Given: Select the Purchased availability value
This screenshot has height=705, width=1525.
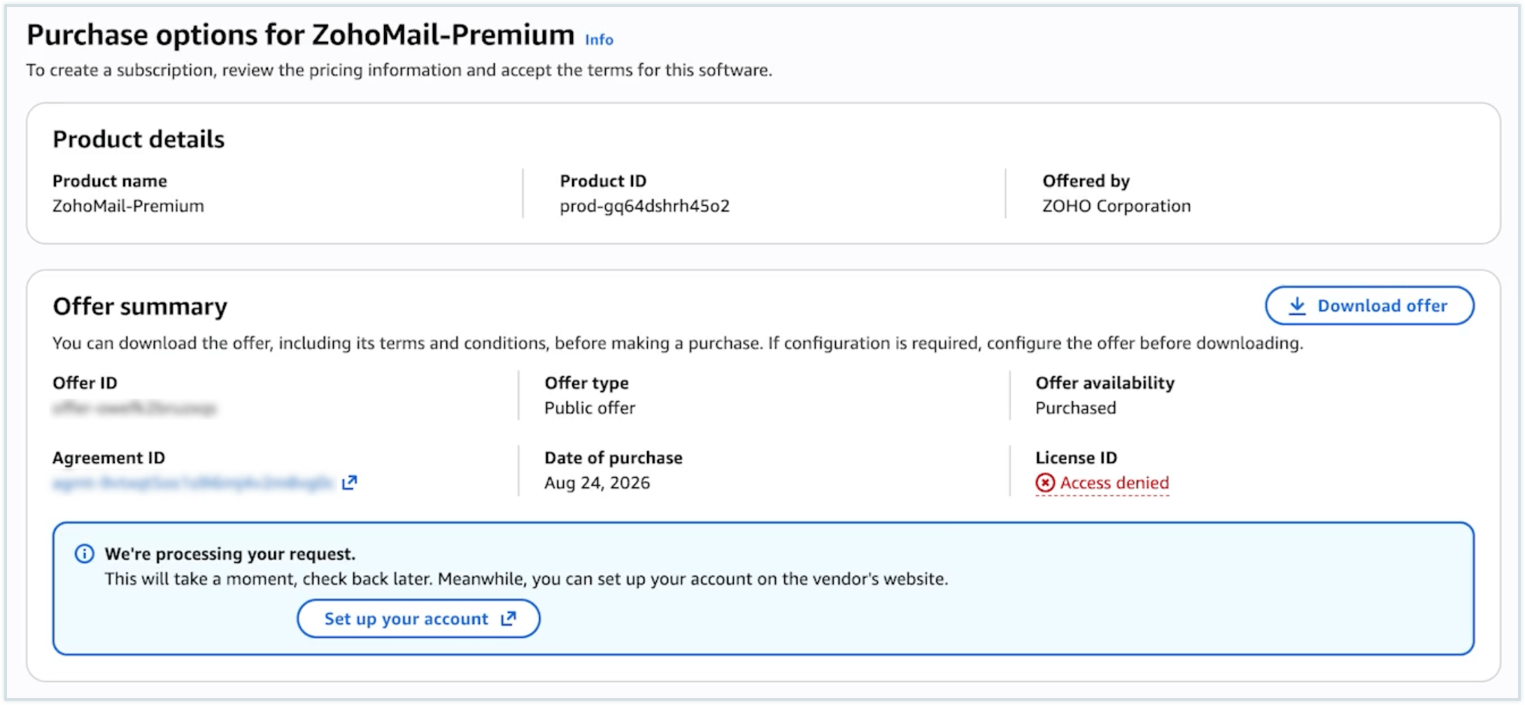Looking at the screenshot, I should coord(1075,408).
